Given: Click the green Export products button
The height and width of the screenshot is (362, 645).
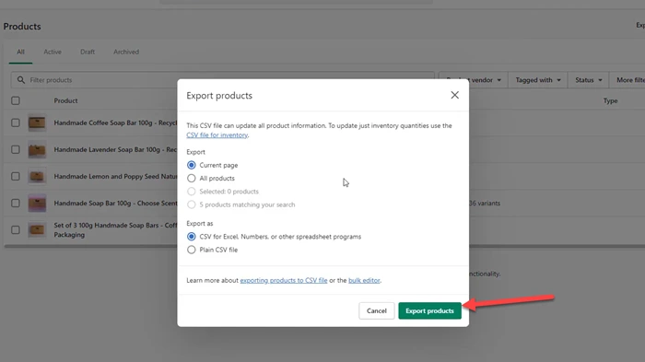Looking at the screenshot, I should pos(429,310).
